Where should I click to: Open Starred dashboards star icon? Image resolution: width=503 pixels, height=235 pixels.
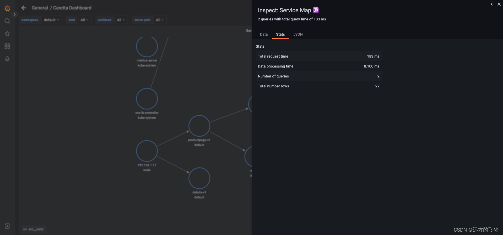tap(7, 33)
